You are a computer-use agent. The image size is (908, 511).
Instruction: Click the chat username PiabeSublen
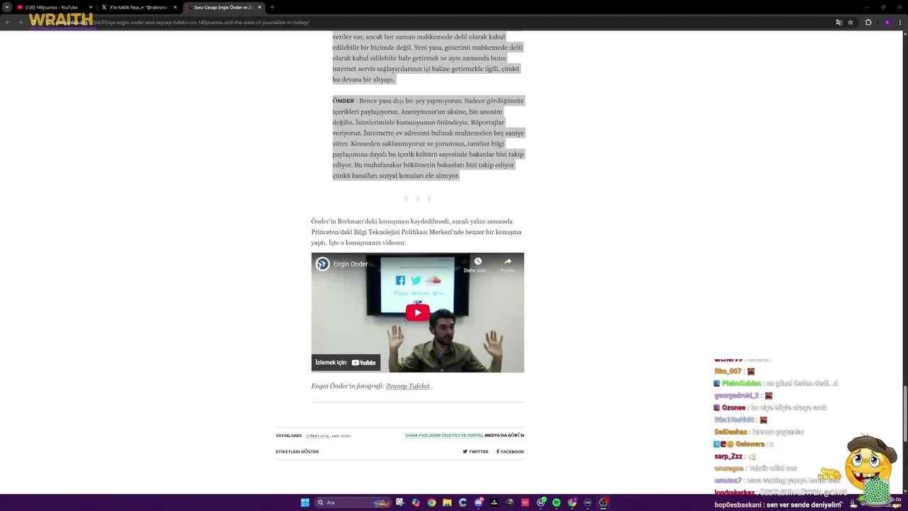pos(741,383)
